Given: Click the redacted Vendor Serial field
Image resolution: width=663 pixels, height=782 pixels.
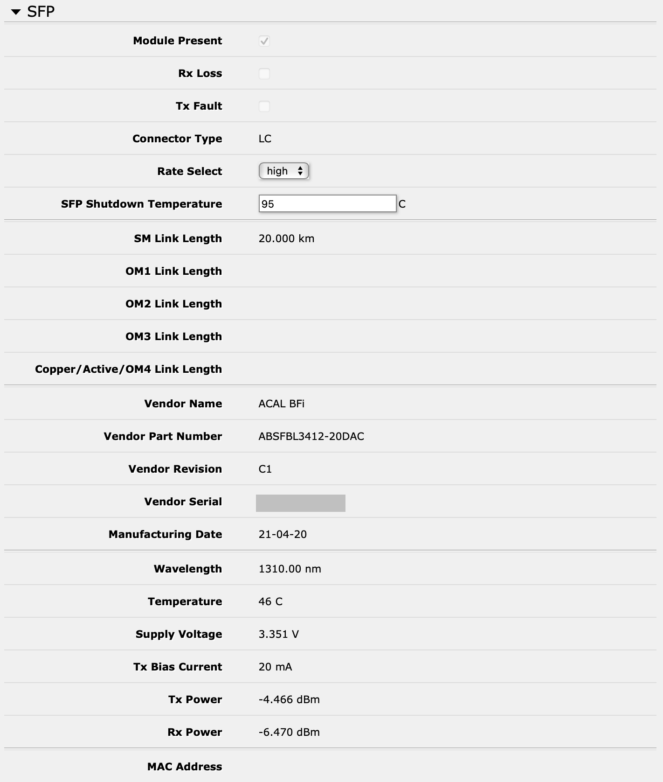Looking at the screenshot, I should [301, 503].
